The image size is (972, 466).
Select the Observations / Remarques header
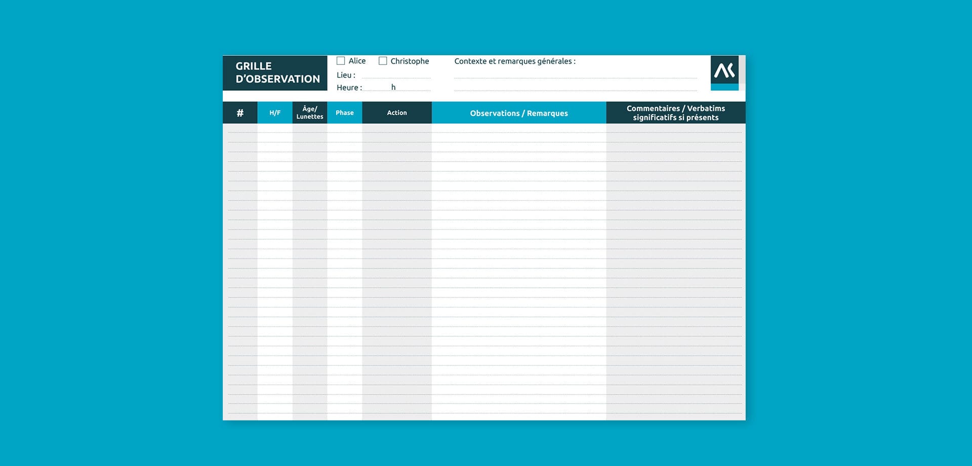click(519, 112)
